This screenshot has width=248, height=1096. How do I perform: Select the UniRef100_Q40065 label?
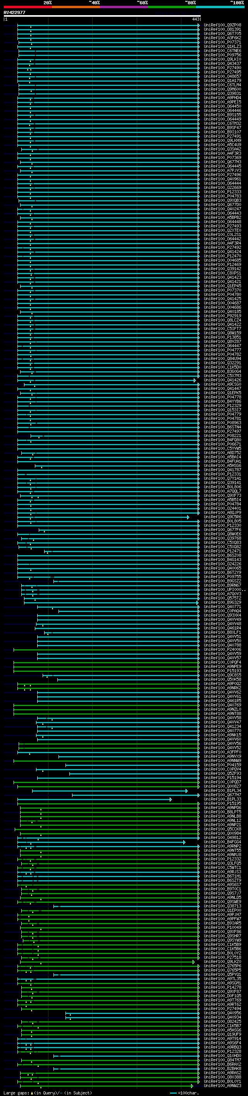[x=222, y=568]
